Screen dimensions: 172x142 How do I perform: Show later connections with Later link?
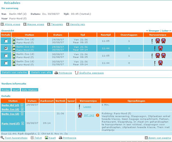coord(165,31)
